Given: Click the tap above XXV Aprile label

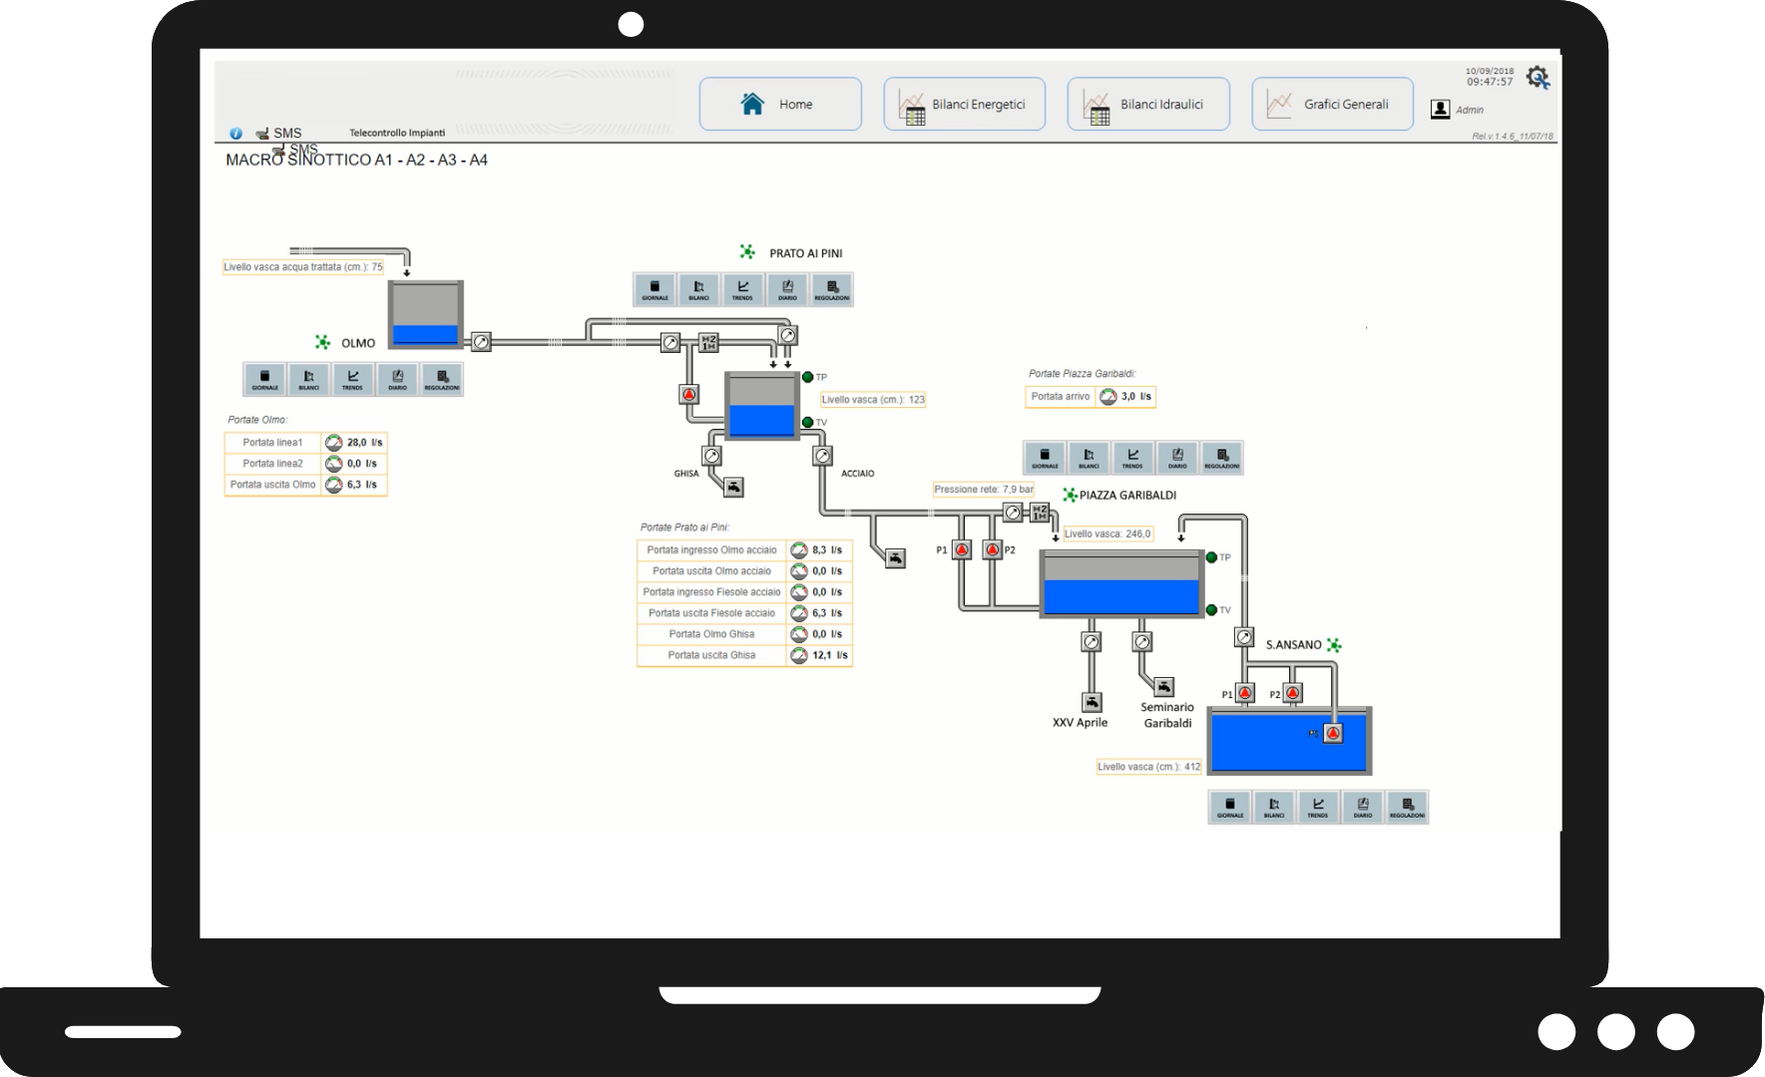Looking at the screenshot, I should [x=1092, y=702].
